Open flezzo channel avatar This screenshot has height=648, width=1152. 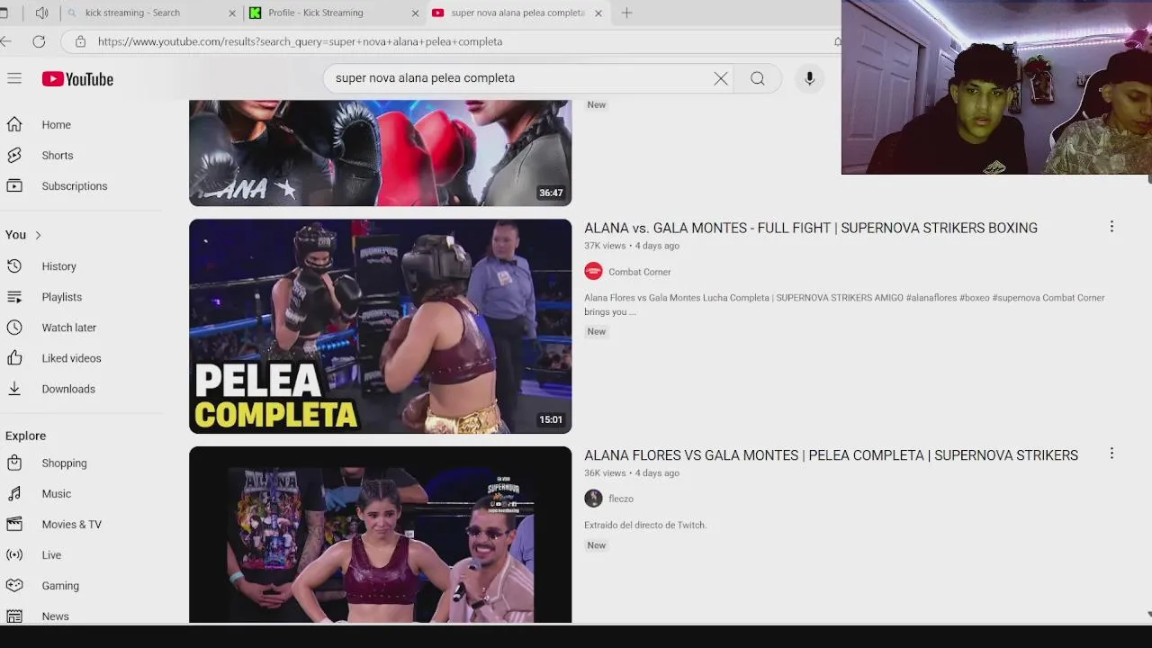pos(593,498)
